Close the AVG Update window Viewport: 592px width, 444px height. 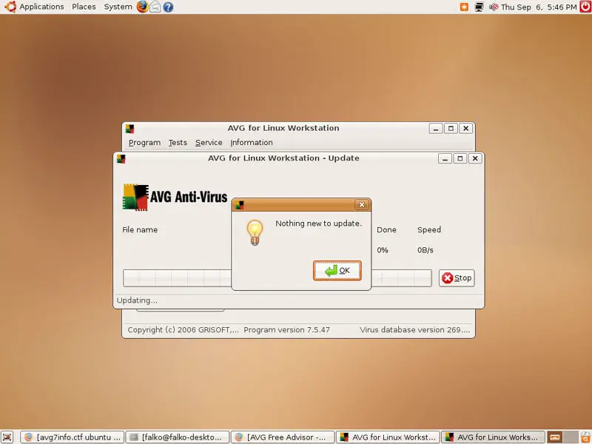tap(475, 158)
